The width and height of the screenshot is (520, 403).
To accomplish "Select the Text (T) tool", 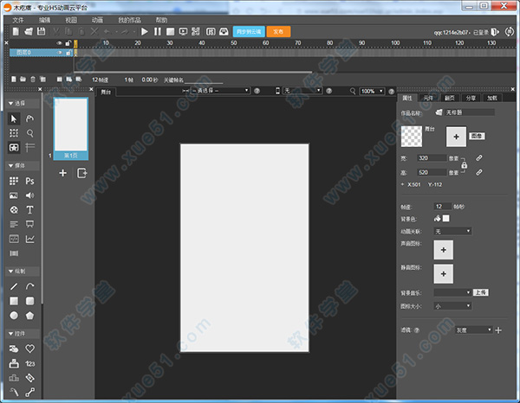I will (x=29, y=210).
